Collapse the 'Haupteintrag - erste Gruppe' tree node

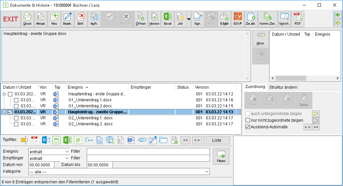click(x=4, y=94)
